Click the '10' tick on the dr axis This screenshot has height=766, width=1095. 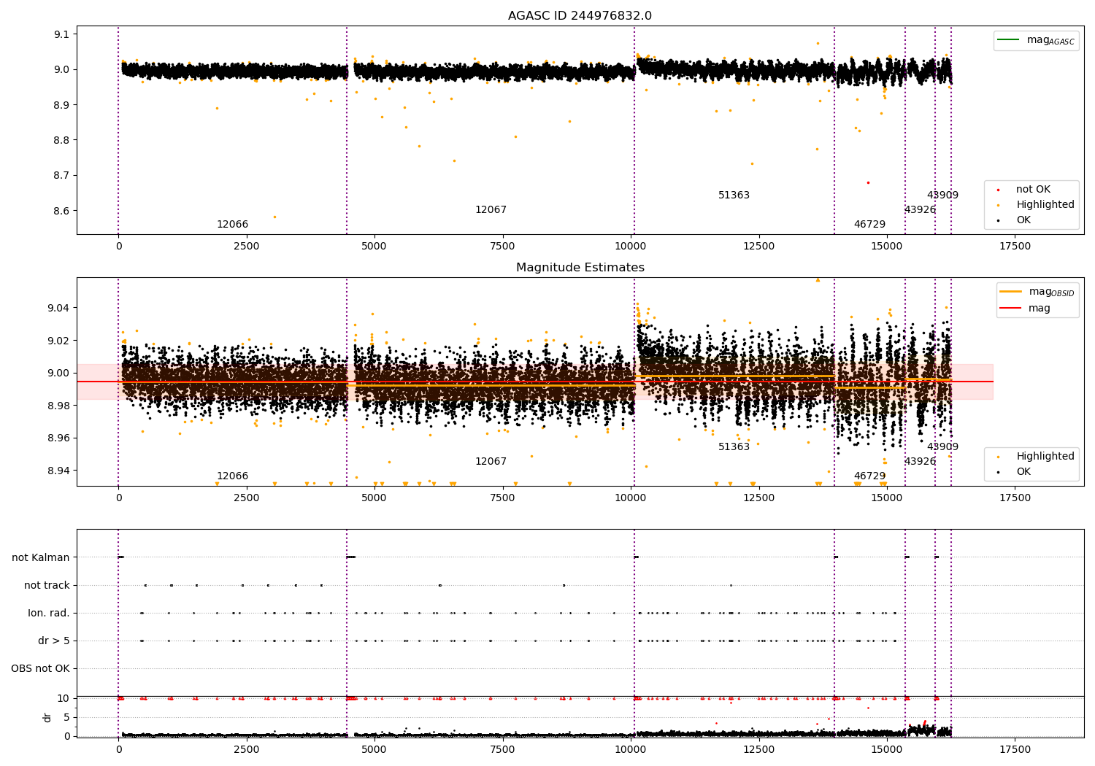tap(63, 698)
